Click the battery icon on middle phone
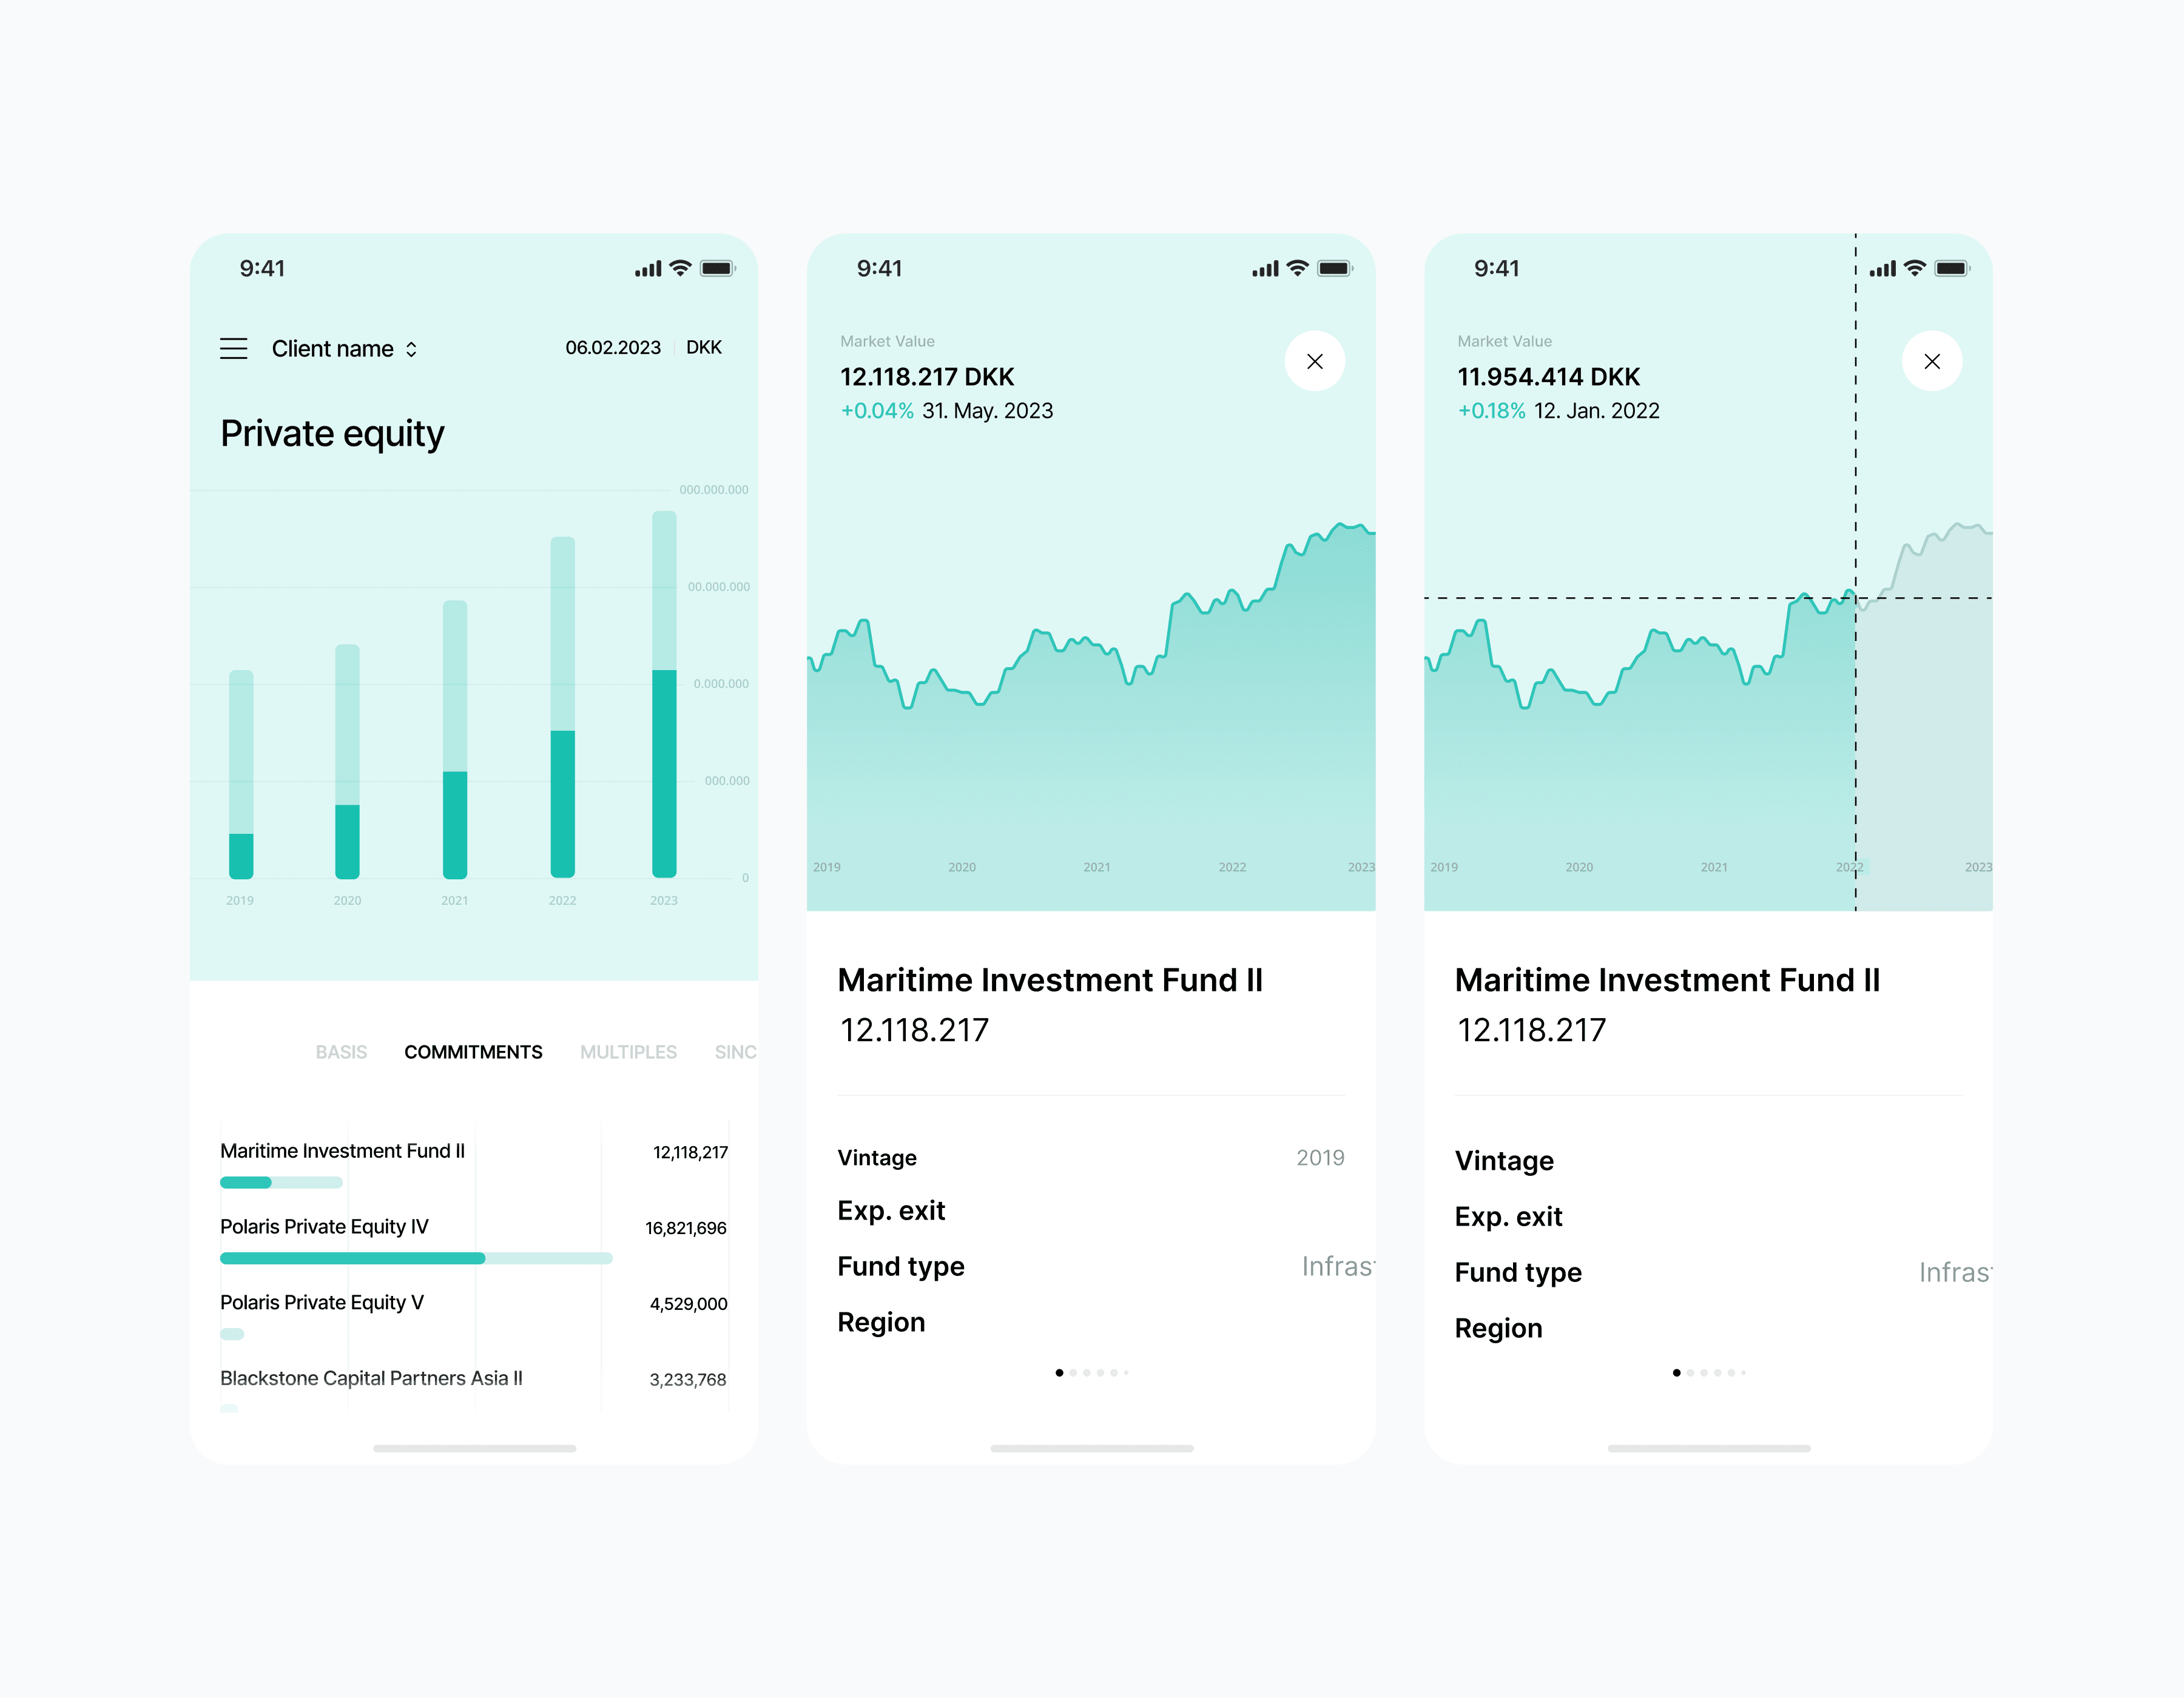Viewport: 2184px width, 1698px height. tap(1334, 269)
